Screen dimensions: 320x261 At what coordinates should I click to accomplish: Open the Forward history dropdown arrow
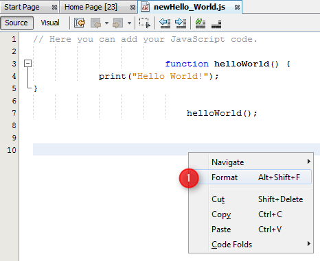129,23
